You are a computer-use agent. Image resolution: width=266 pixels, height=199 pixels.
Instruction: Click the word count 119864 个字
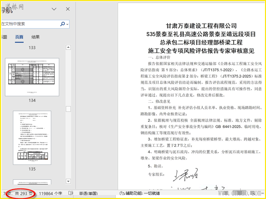point(51,194)
